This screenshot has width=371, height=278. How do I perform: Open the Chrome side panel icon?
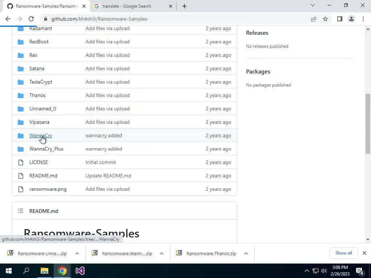point(340,19)
